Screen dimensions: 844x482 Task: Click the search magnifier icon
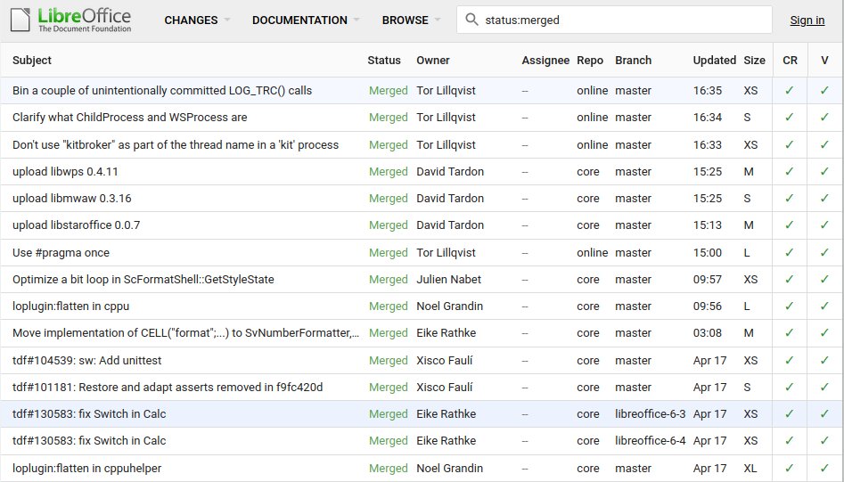(471, 20)
